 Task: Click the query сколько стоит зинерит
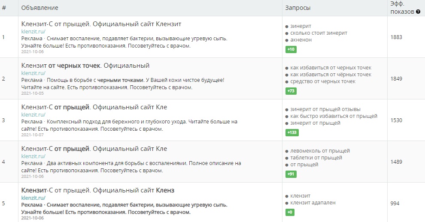pyautogui.click(x=319, y=33)
